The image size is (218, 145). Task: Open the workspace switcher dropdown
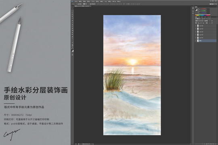213,4
